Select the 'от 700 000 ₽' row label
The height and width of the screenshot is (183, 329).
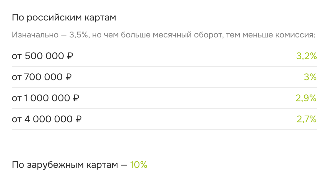click(42, 77)
